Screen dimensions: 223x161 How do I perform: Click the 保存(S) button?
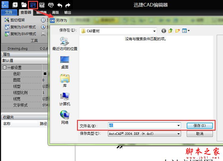point(200,126)
